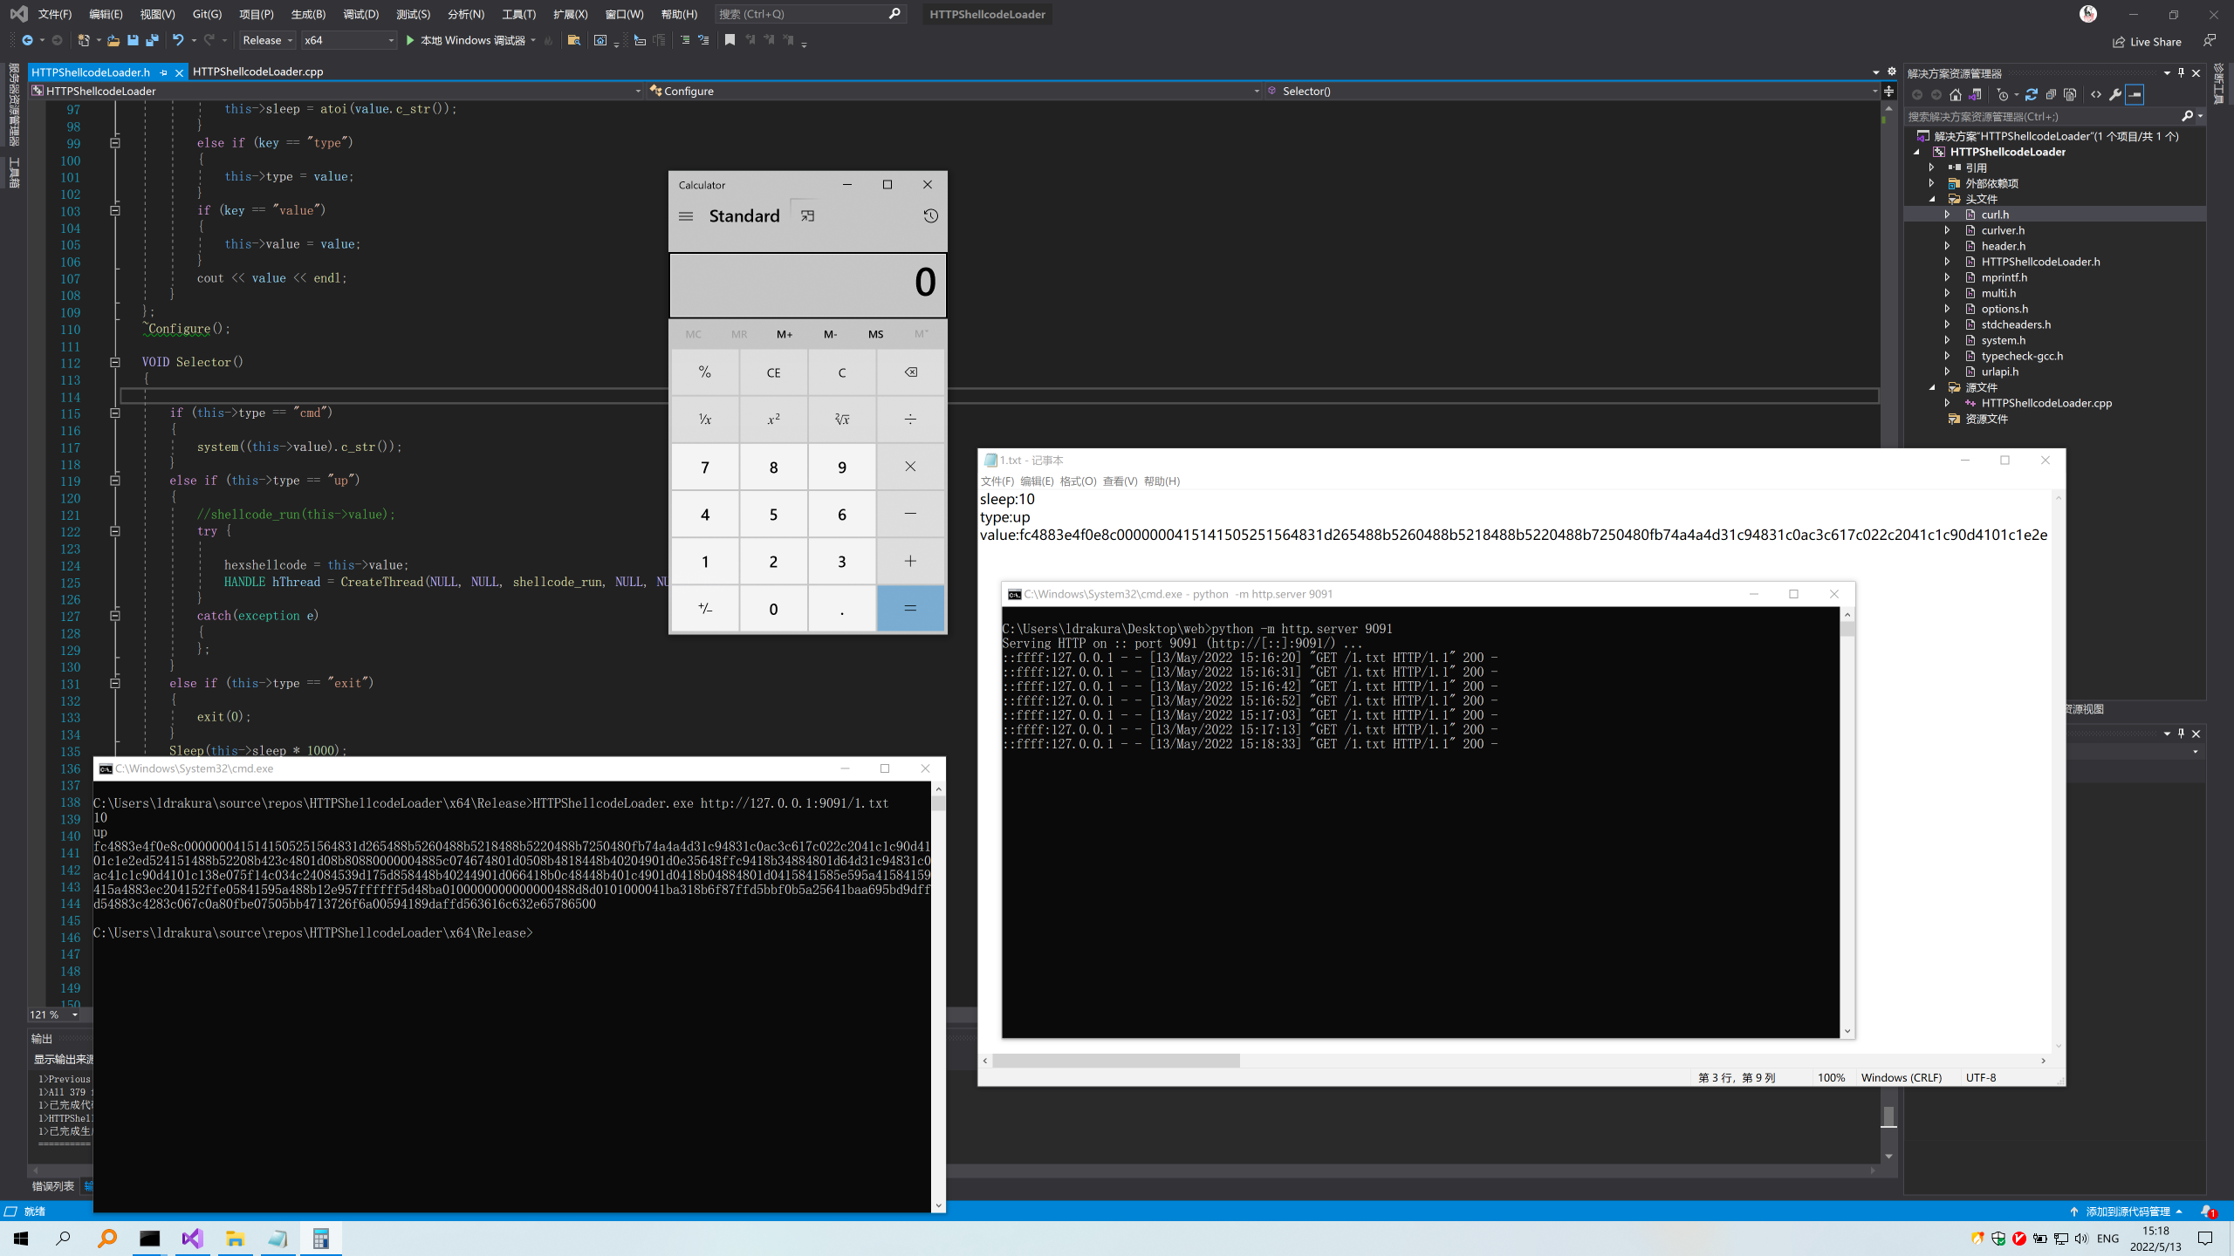Switch to the HTTPShellcodeLoader.cpp tab

[257, 72]
